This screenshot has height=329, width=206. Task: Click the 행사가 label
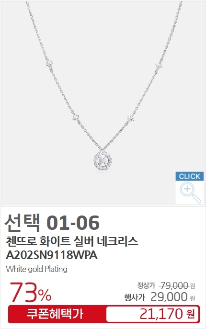click(135, 297)
